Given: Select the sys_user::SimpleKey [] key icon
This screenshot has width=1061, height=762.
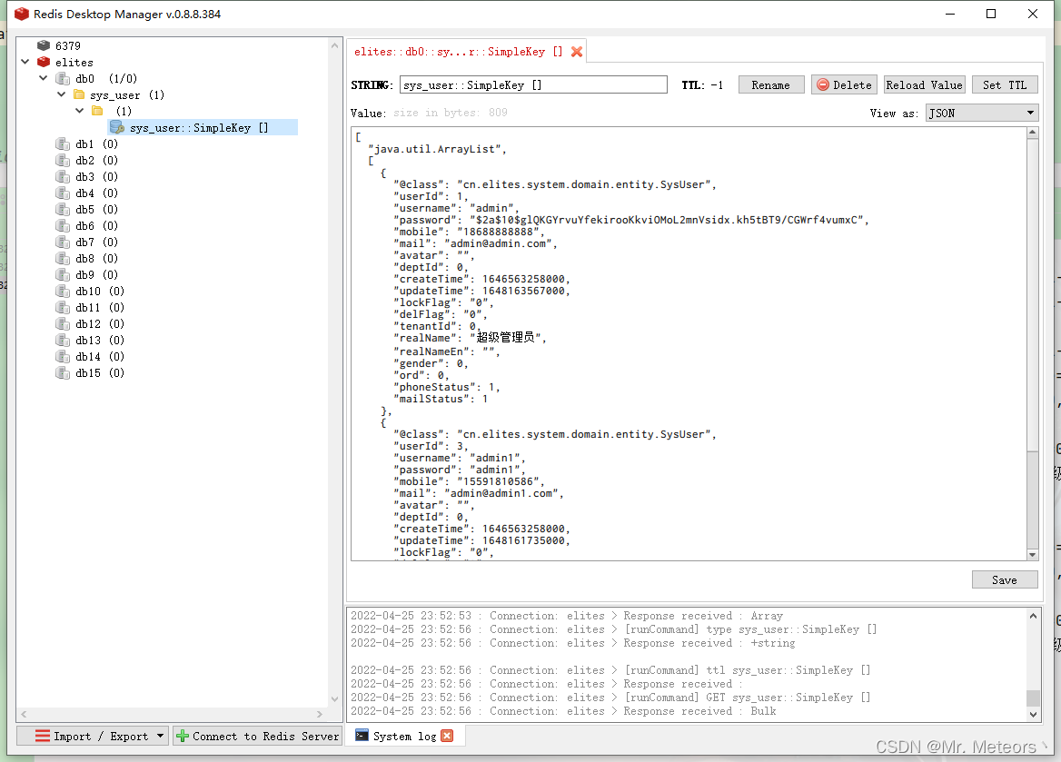Looking at the screenshot, I should (117, 127).
